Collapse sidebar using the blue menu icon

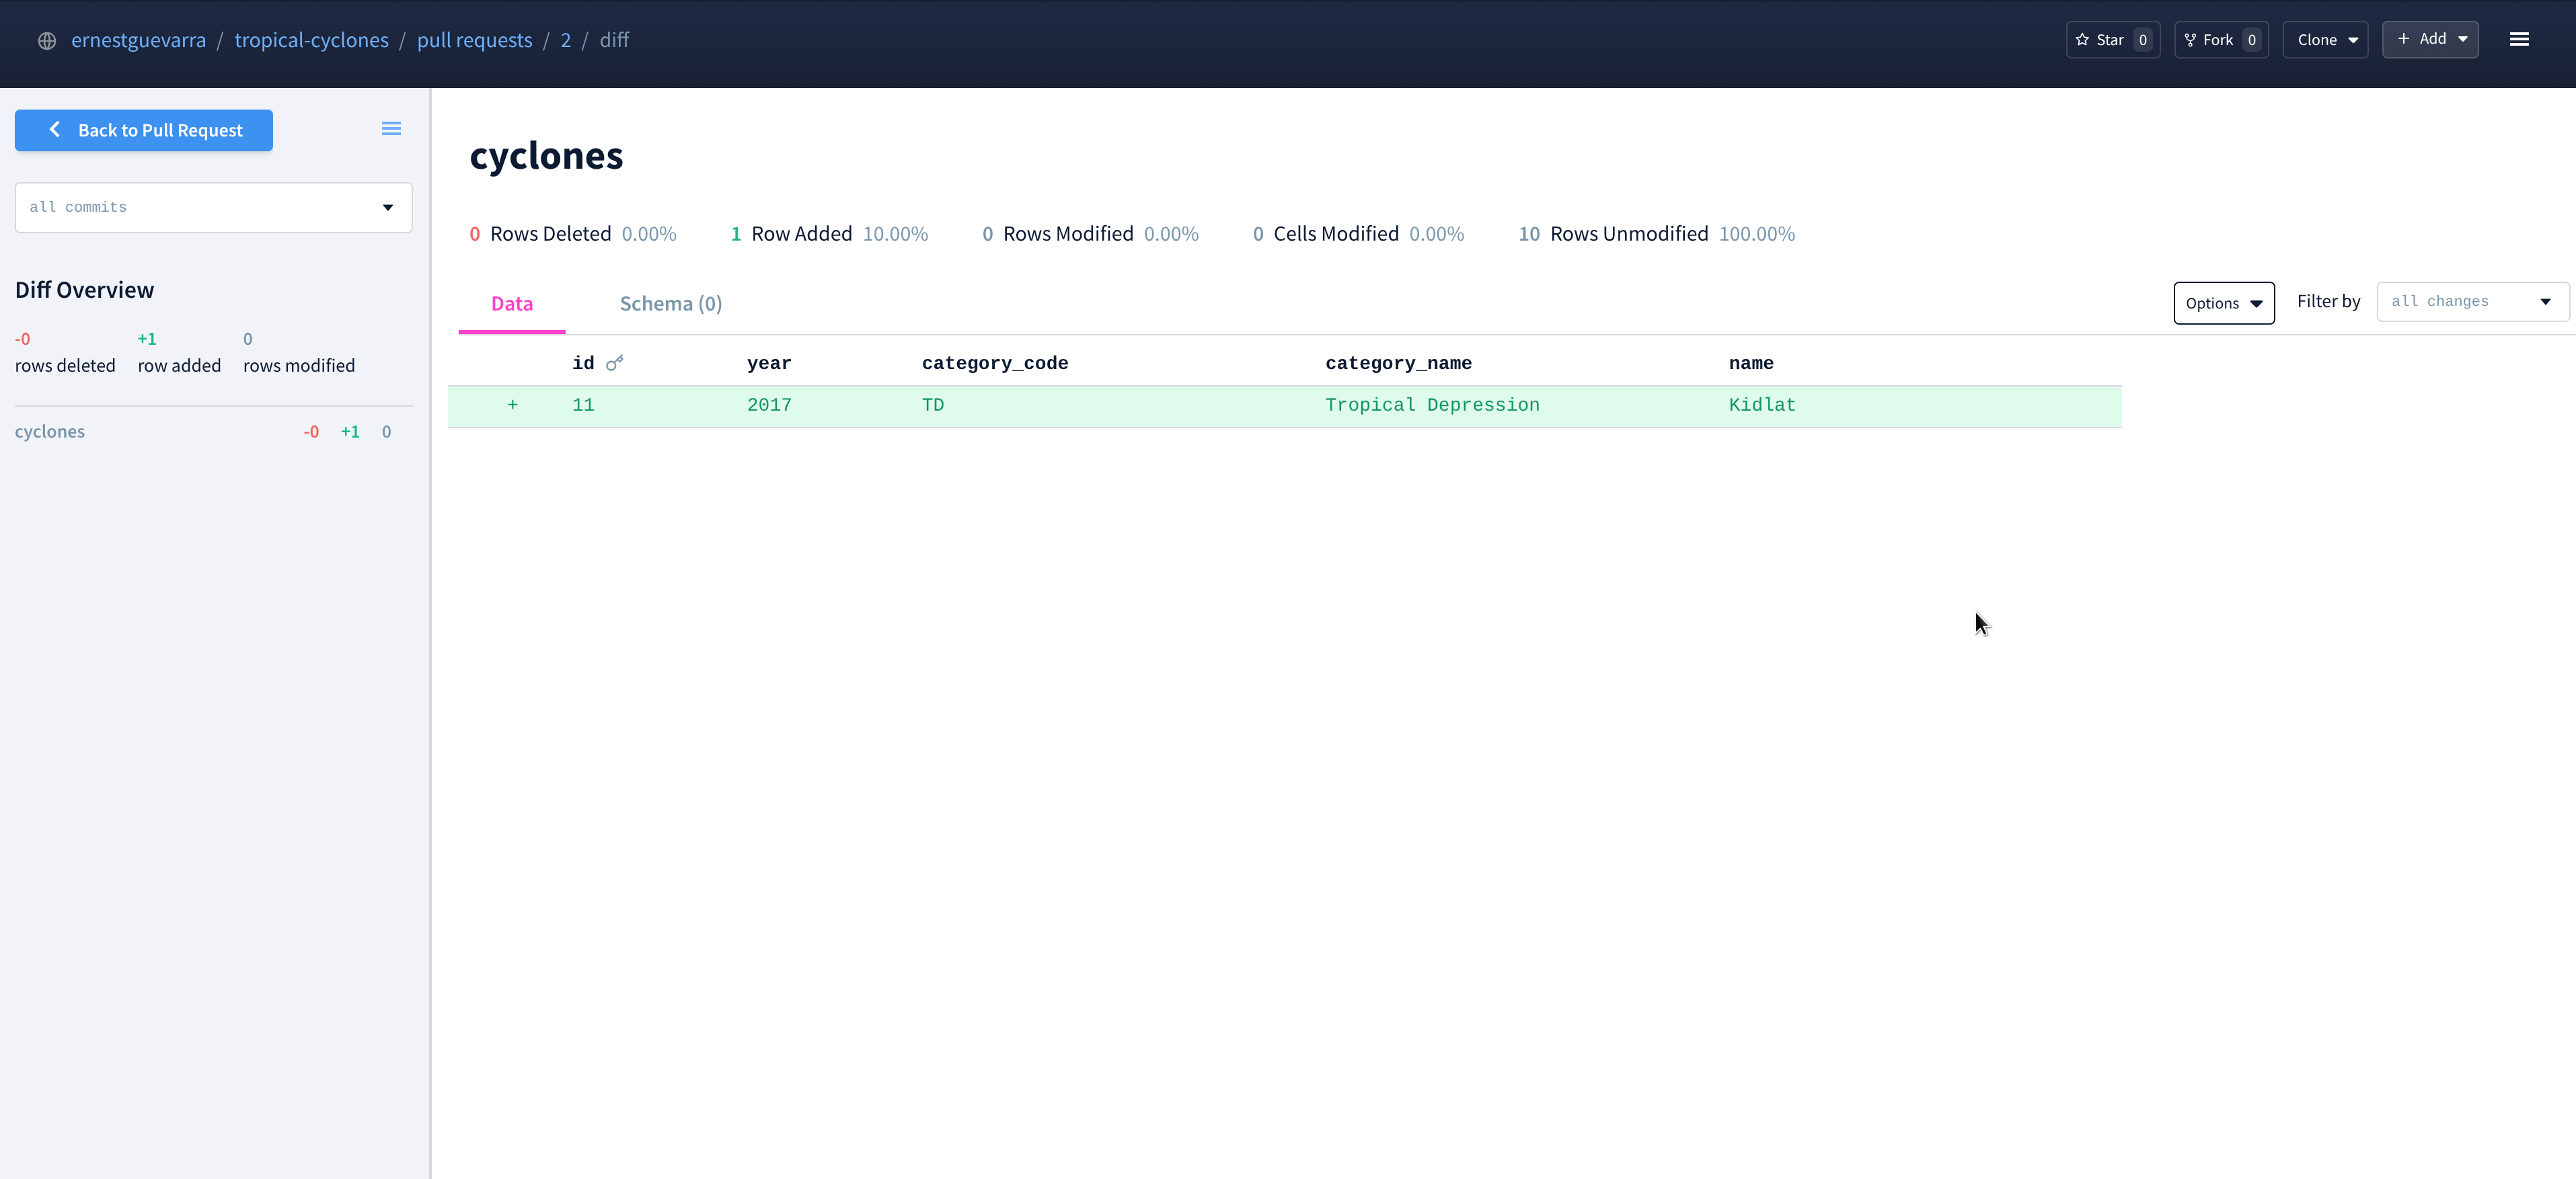(x=391, y=129)
